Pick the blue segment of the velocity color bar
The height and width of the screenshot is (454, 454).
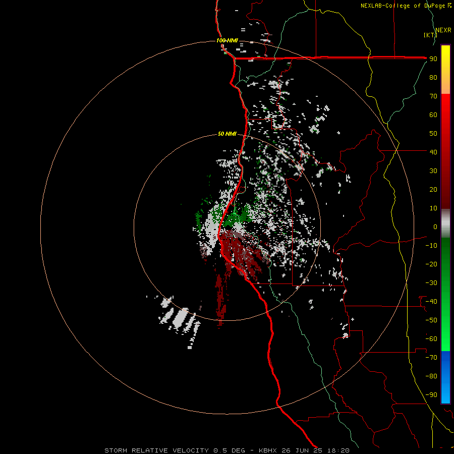445,377
